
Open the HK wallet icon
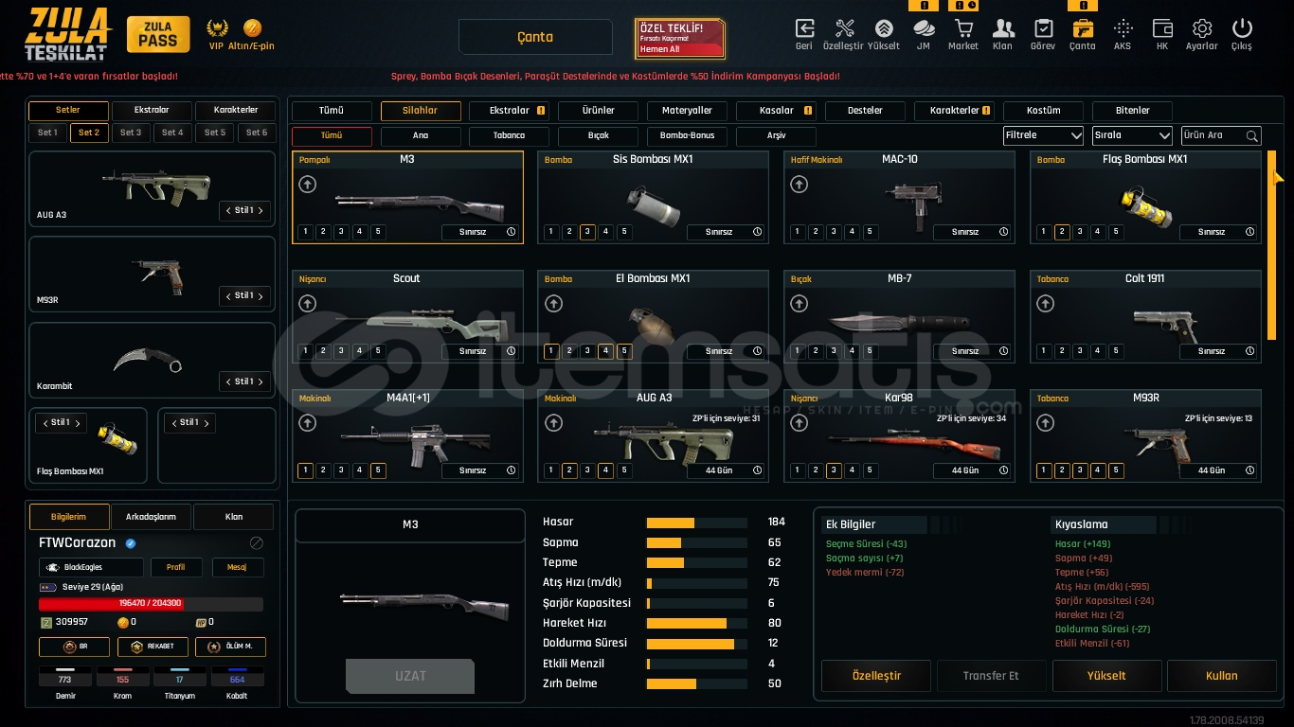pyautogui.click(x=1162, y=28)
